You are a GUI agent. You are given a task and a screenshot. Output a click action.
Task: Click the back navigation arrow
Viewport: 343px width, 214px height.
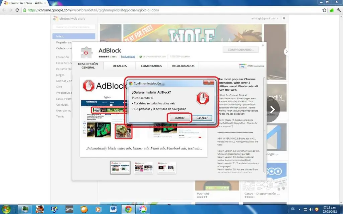[x=4, y=10]
